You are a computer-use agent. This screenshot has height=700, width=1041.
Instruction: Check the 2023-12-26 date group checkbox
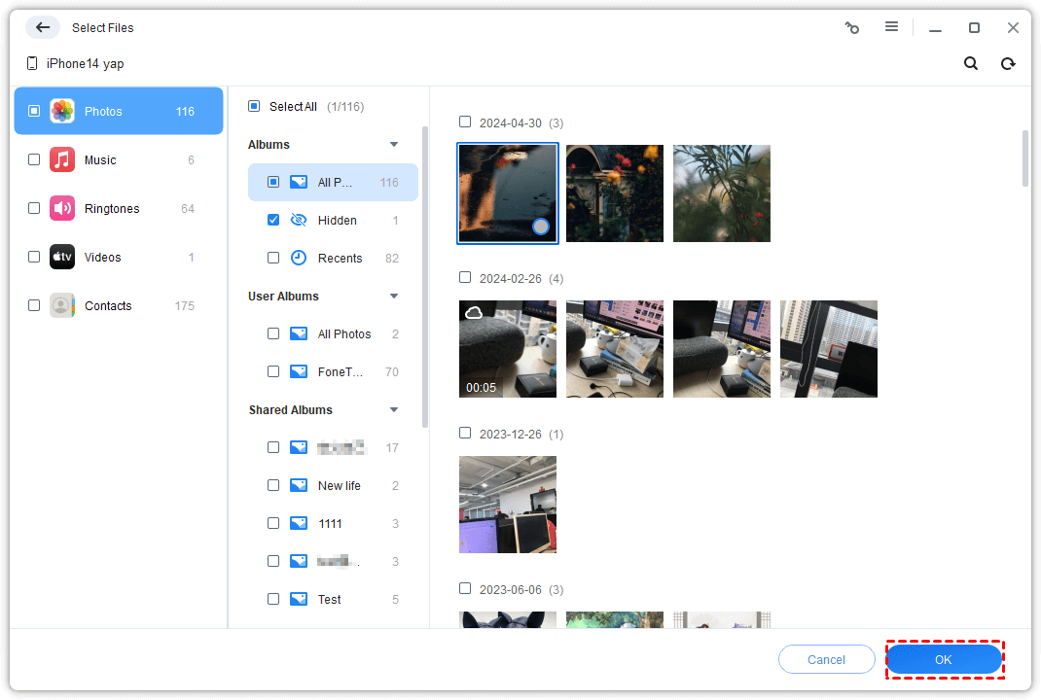coord(465,434)
